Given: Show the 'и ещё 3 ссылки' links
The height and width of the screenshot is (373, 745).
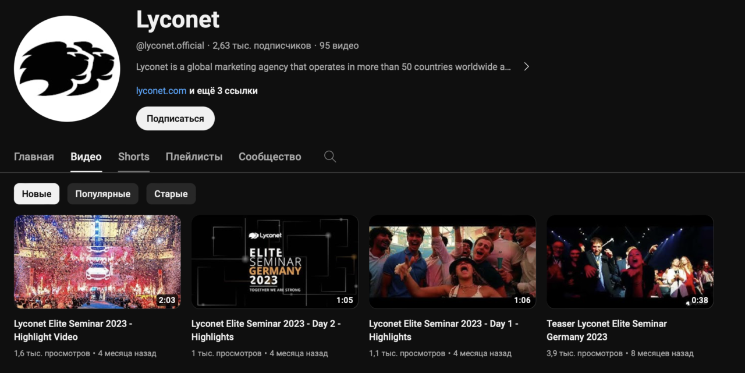Looking at the screenshot, I should pos(223,91).
